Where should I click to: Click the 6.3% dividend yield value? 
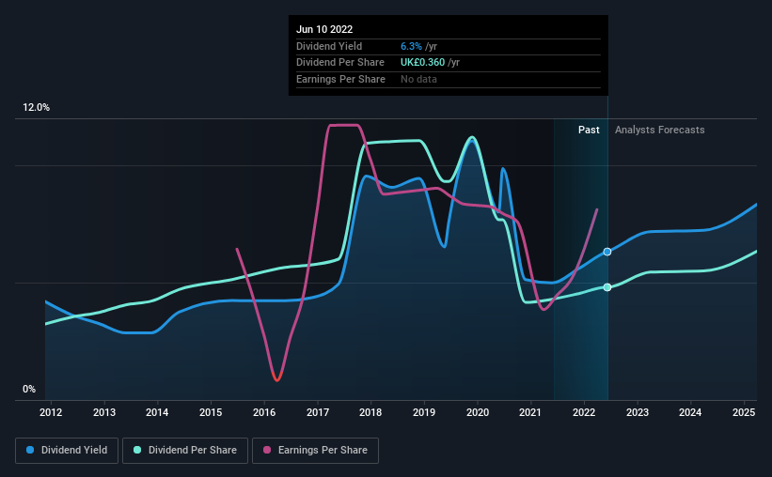coord(411,46)
